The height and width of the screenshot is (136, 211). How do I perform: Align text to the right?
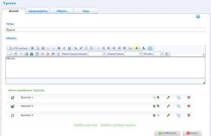click(119, 48)
